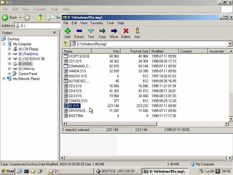The height and width of the screenshot is (175, 233).
Task: Sort by Packed Size column header
Action: [135, 51]
